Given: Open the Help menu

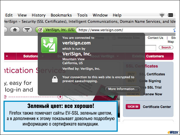Looking at the screenshot, I should (117, 15).
